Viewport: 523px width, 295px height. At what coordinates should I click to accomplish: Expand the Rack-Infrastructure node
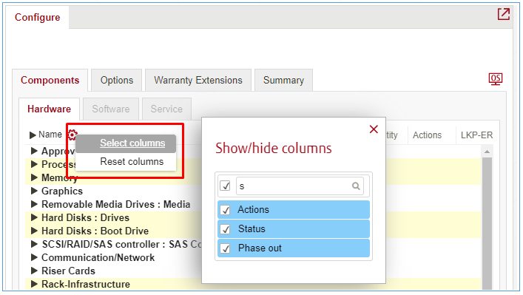[x=34, y=284]
